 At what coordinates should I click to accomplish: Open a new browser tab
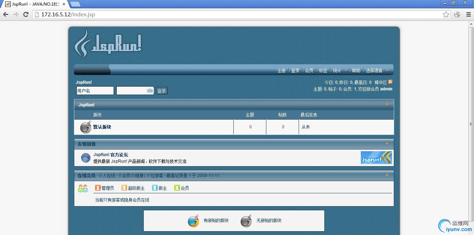(75, 4)
